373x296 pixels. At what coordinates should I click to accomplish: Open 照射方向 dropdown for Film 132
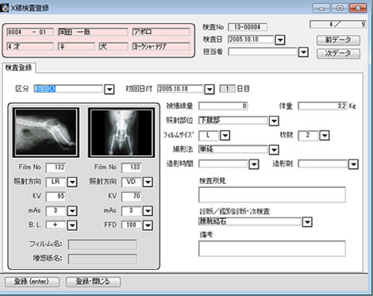click(x=72, y=182)
